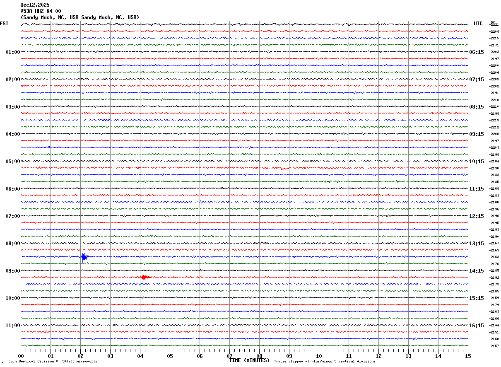Select the Dec12,2025 date label
The width and height of the screenshot is (501, 367).
[x=35, y=5]
